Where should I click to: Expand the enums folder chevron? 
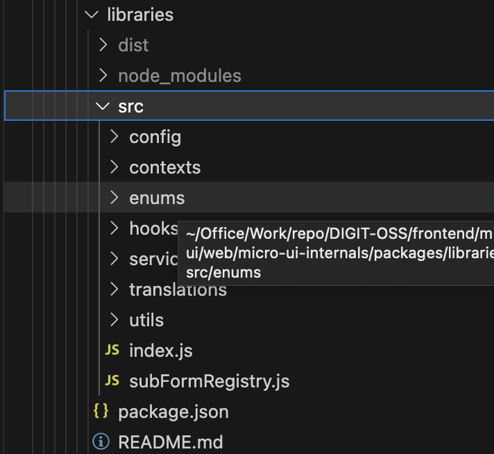click(x=114, y=198)
